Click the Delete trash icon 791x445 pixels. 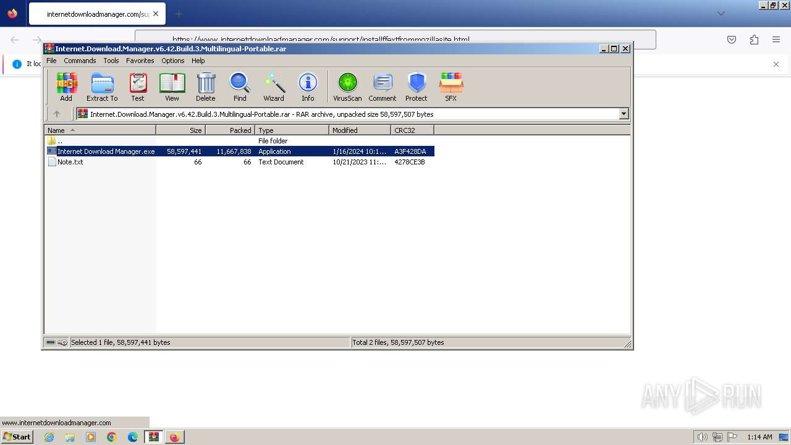tap(206, 87)
